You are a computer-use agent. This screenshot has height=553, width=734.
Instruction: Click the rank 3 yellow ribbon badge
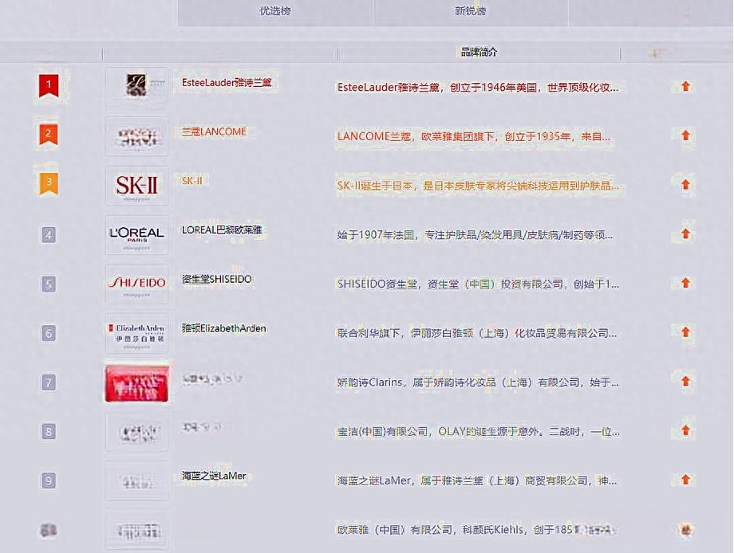(49, 184)
